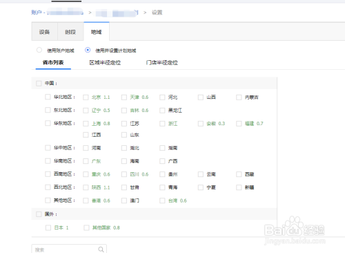The width and height of the screenshot is (345, 253).
Task: Select the 地域 tab
Action: tap(97, 32)
